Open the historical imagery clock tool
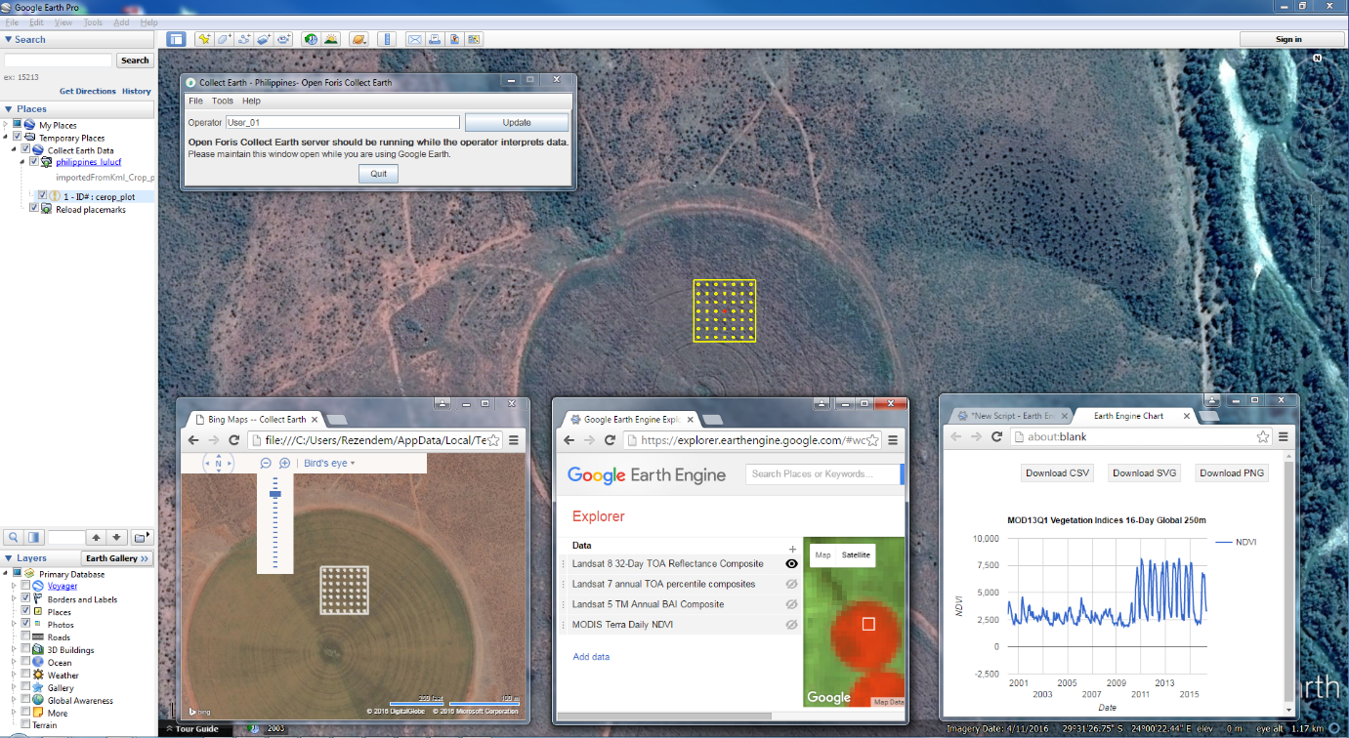Image resolution: width=1349 pixels, height=738 pixels. [311, 39]
